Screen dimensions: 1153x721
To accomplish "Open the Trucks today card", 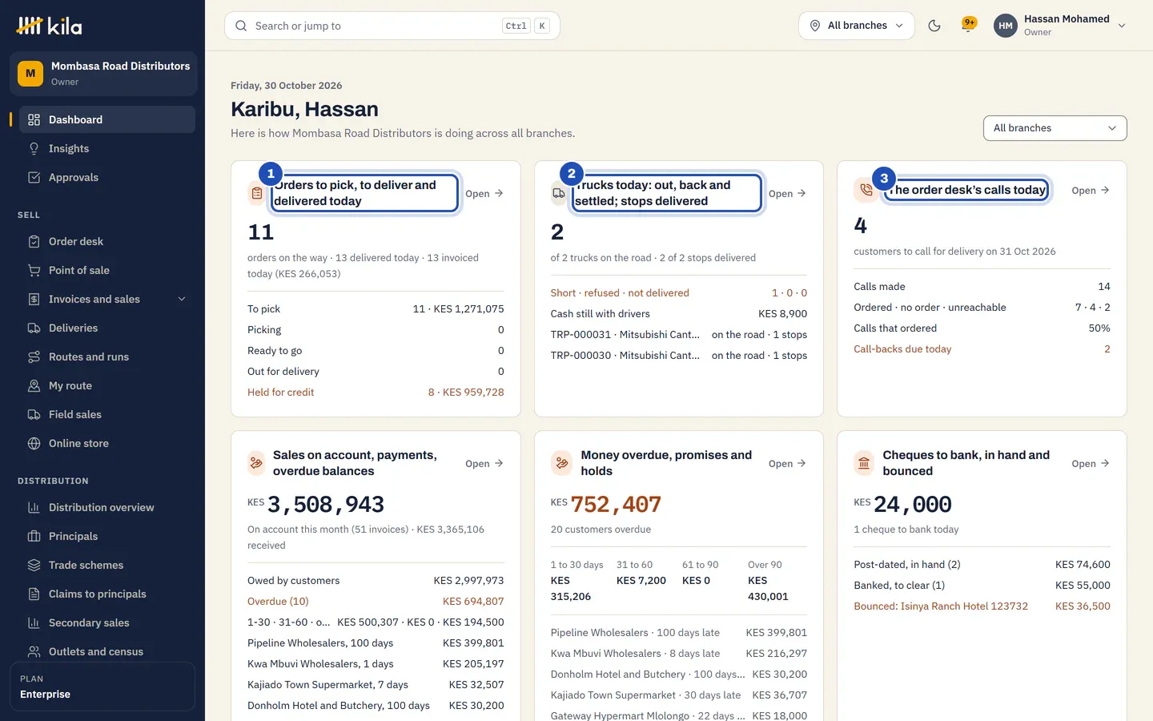I will [787, 193].
